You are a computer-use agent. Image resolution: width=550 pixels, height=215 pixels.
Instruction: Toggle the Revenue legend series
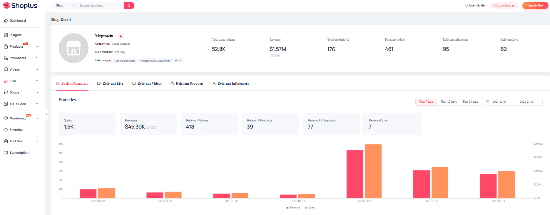[293, 208]
